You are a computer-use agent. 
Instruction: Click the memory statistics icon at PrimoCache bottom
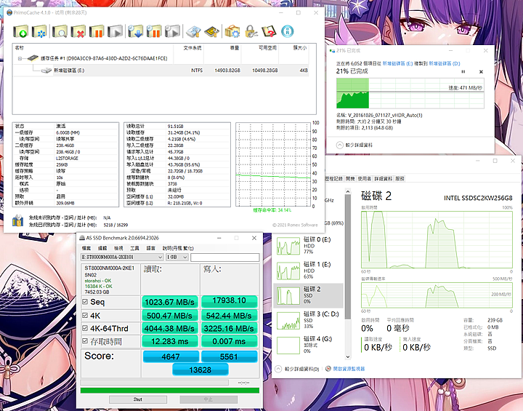pyautogui.click(x=17, y=221)
